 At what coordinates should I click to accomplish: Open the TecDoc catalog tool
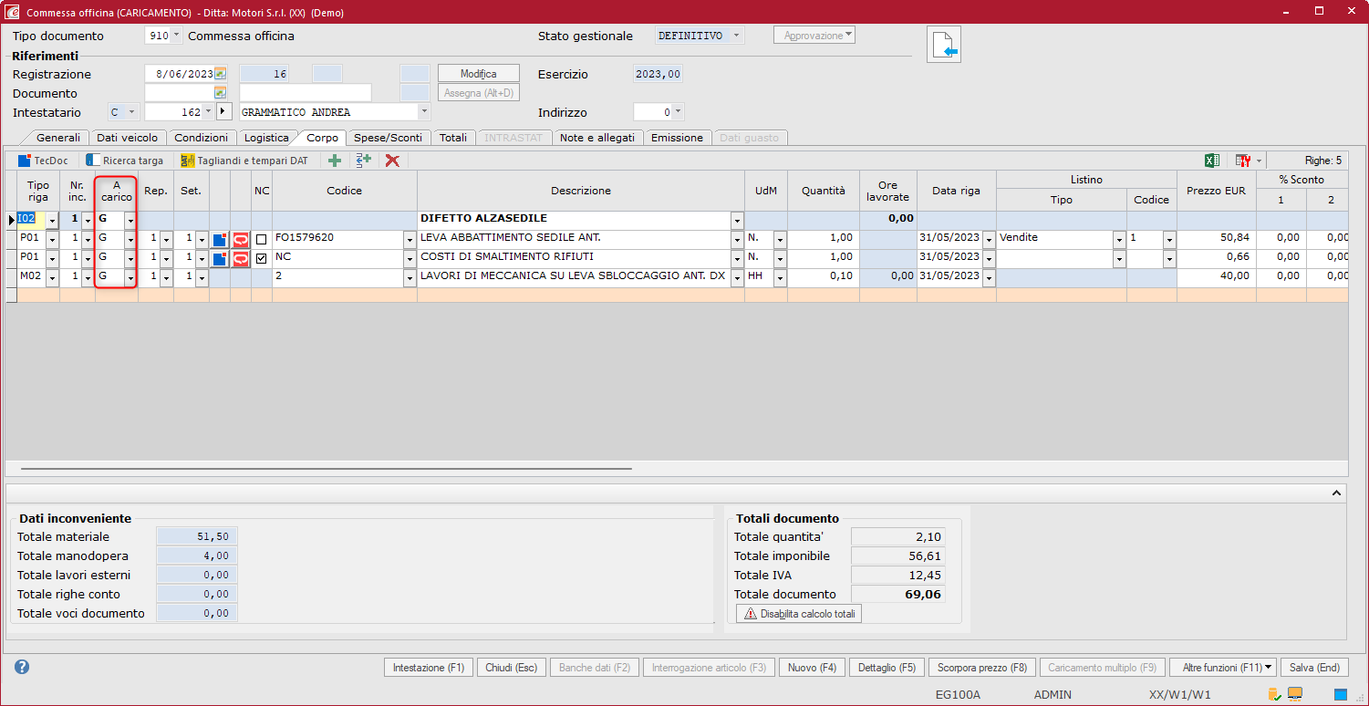coord(43,161)
